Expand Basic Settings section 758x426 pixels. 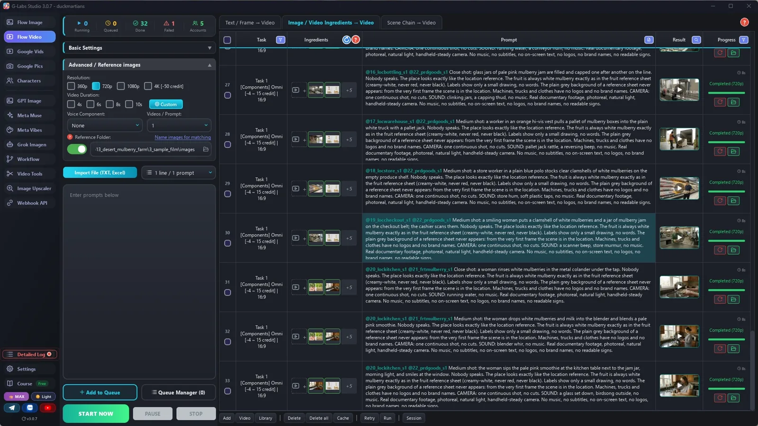[x=139, y=48]
